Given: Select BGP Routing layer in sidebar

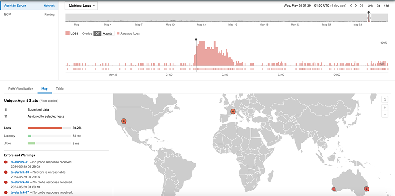Looking at the screenshot, I should [29, 15].
